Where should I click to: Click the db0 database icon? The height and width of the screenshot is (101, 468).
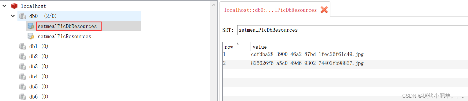[x=23, y=16]
